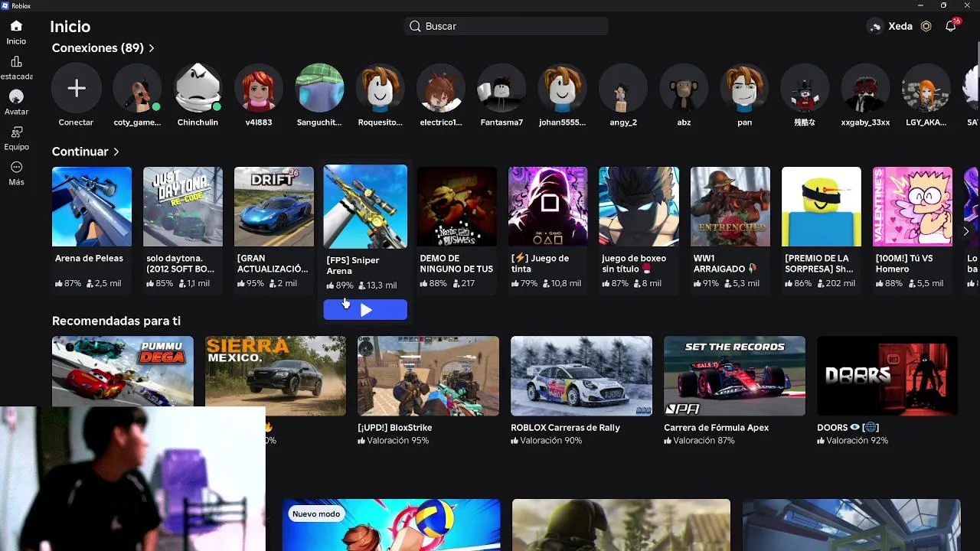The height and width of the screenshot is (551, 980).
Task: Open xxgaby_33xx friend avatar
Action: [x=866, y=89]
